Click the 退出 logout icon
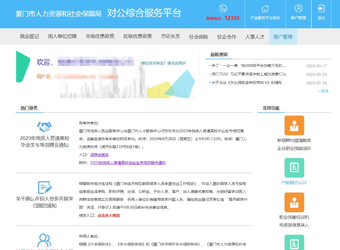Viewport: 340px width, 250px height. [321, 8]
